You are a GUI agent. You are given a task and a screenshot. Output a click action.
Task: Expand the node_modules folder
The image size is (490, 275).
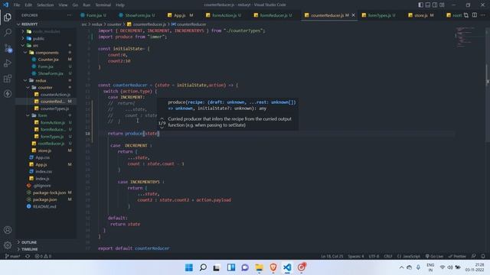(46, 31)
